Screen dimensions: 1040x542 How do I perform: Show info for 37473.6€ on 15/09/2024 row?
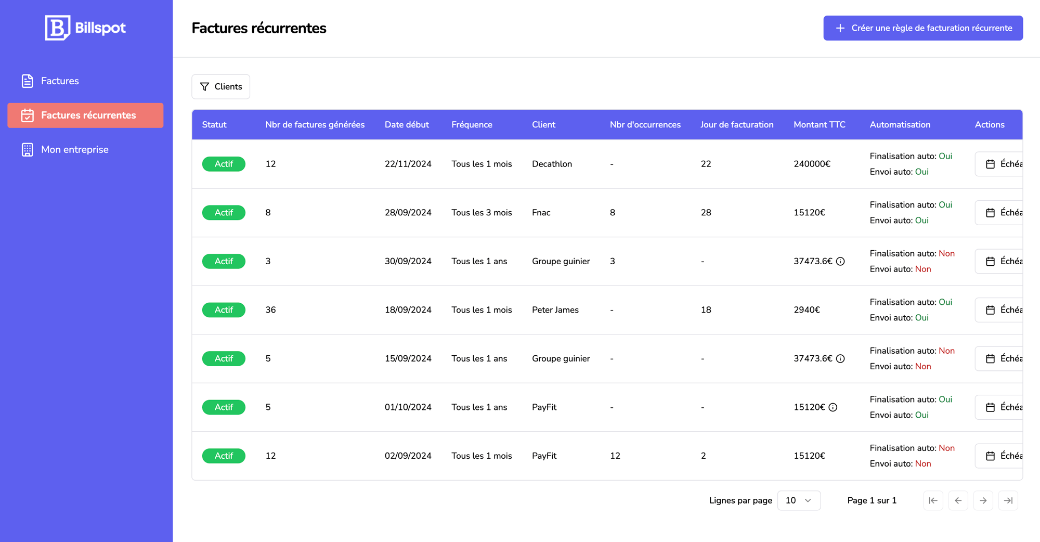click(840, 358)
